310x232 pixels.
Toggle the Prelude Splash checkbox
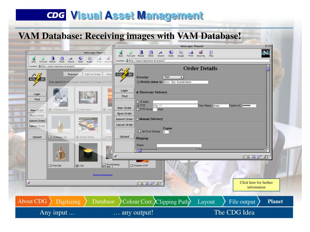click(x=77, y=137)
